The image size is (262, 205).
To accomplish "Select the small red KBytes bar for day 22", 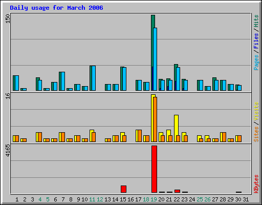I will pyautogui.click(x=177, y=191).
